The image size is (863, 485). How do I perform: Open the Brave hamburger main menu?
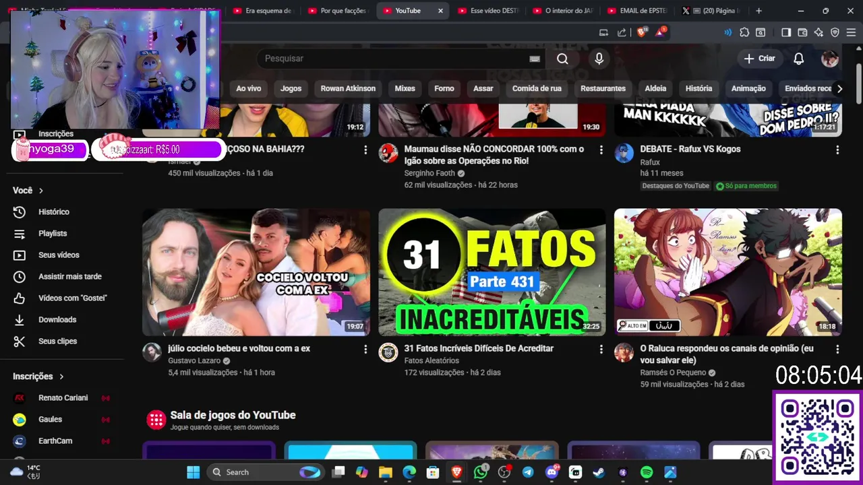851,32
